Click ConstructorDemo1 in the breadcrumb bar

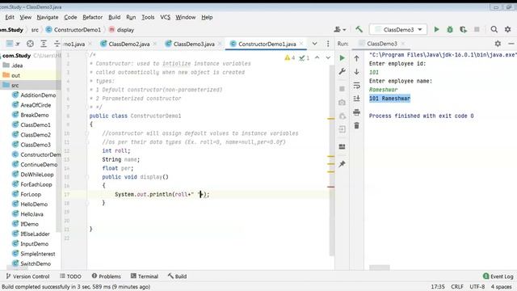(x=74, y=30)
